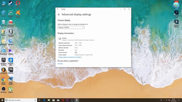Screen dimensions: 182x102
Task: Click the Desktop resolution row
Action: tap(70, 43)
